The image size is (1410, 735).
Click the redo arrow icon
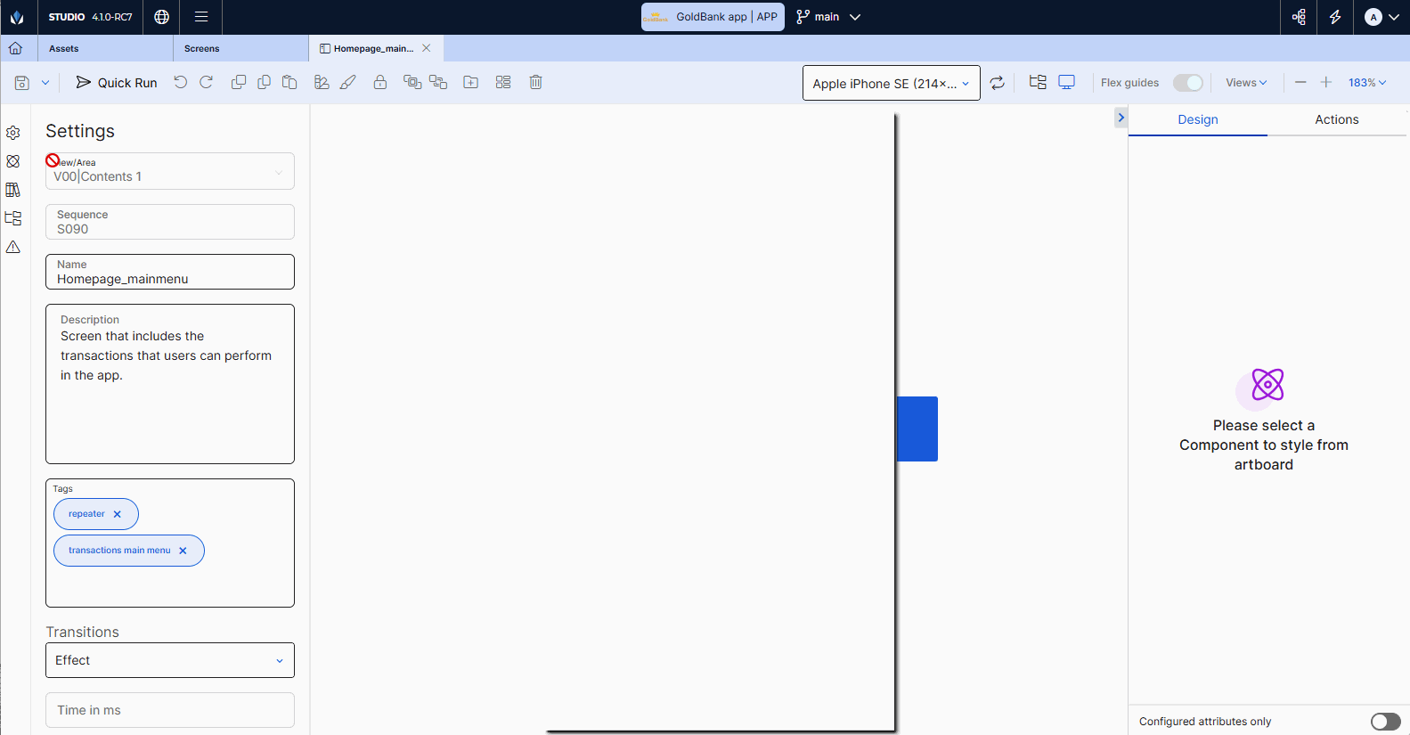point(207,82)
